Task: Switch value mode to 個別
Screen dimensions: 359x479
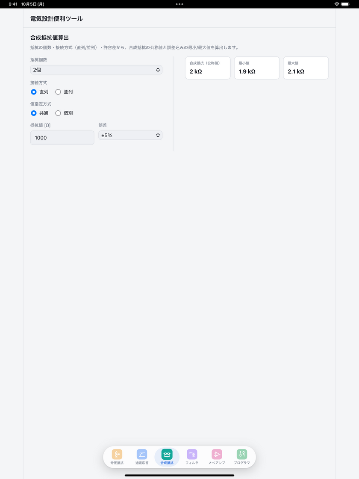Action: click(x=58, y=113)
